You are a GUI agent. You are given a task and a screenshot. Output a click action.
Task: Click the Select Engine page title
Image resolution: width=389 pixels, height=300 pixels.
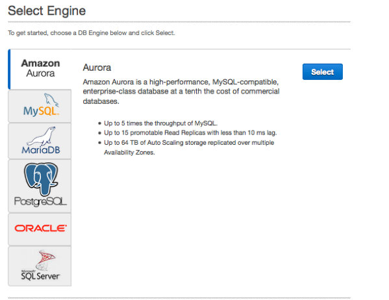coord(47,11)
